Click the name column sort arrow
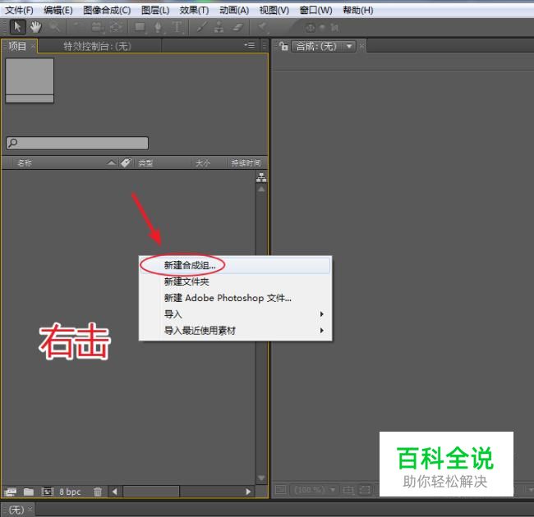Viewport: 534px width, 517px height. point(111,163)
